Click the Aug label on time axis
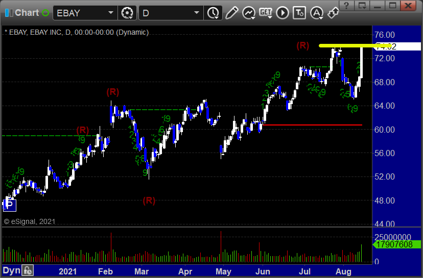The image size is (423, 278). (343, 271)
